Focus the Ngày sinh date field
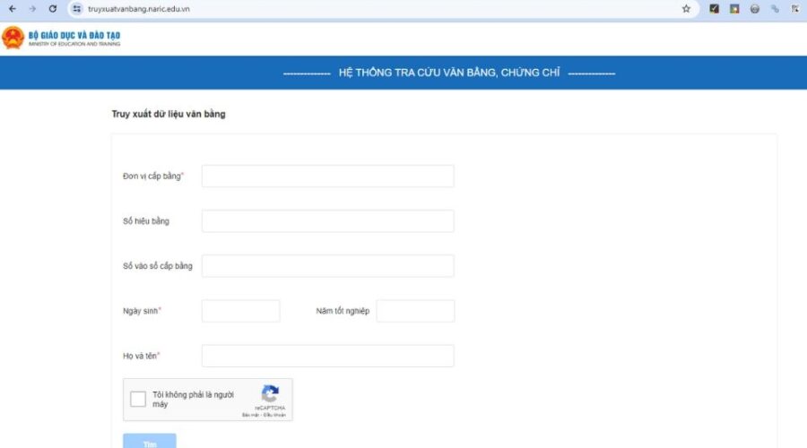The width and height of the screenshot is (807, 448). click(241, 311)
